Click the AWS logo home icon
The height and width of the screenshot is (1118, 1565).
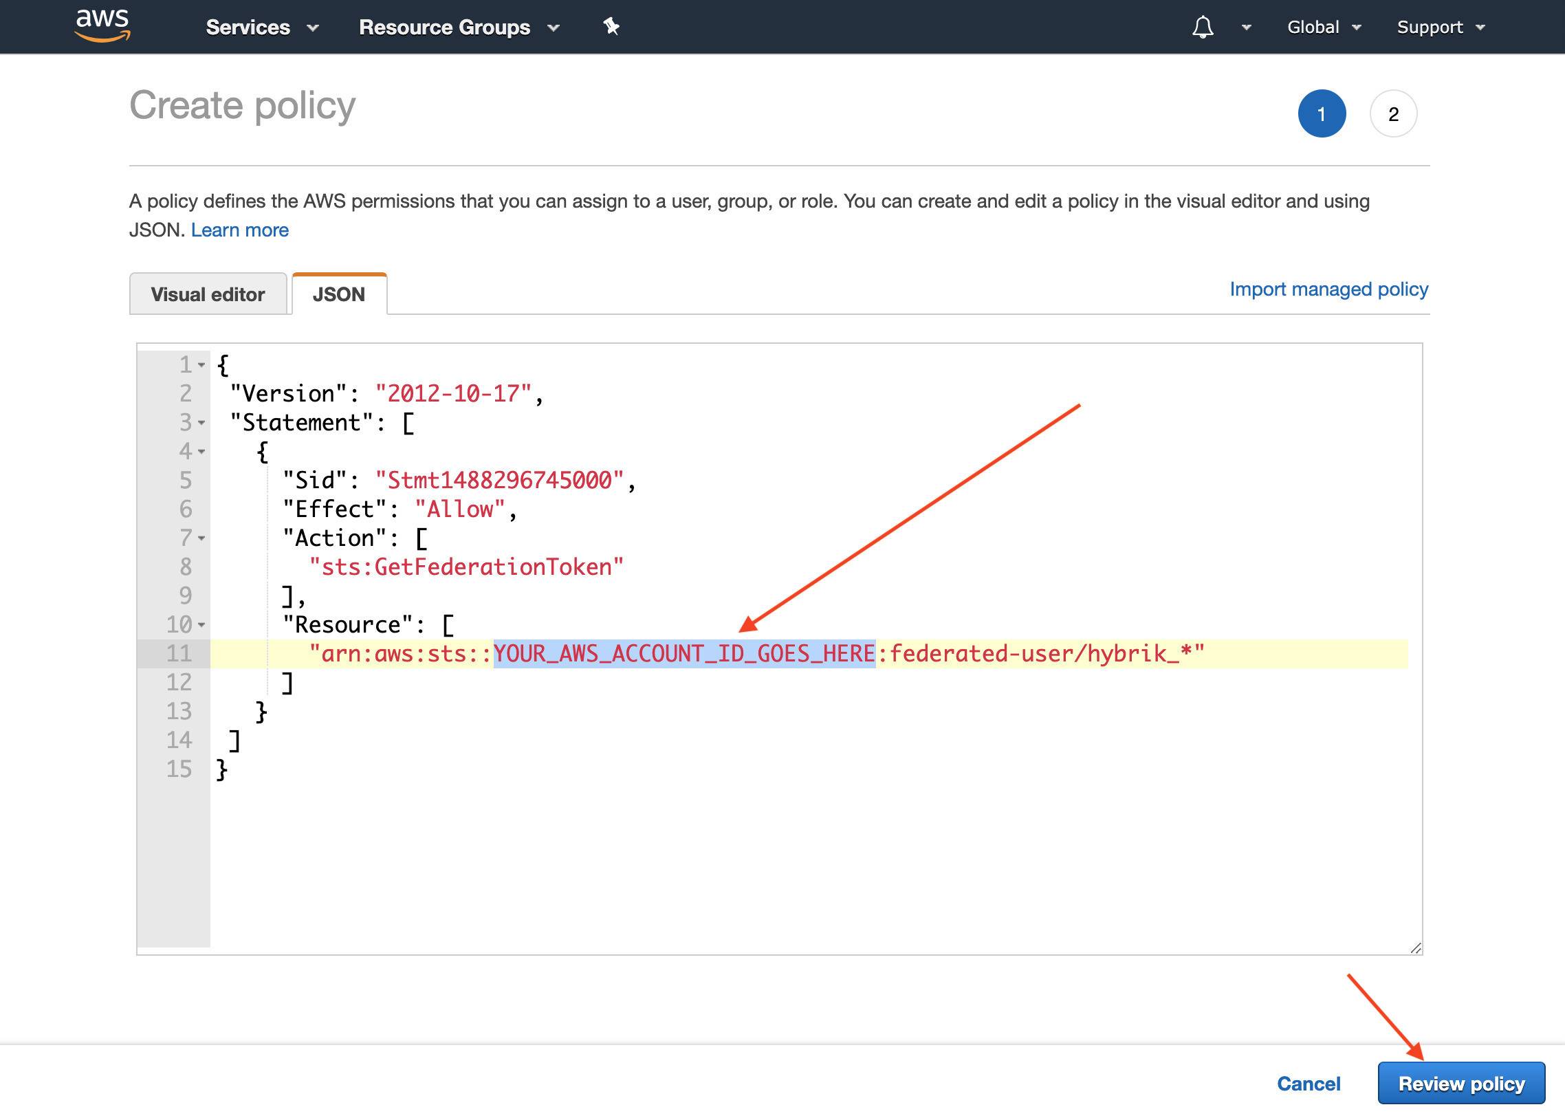102,26
